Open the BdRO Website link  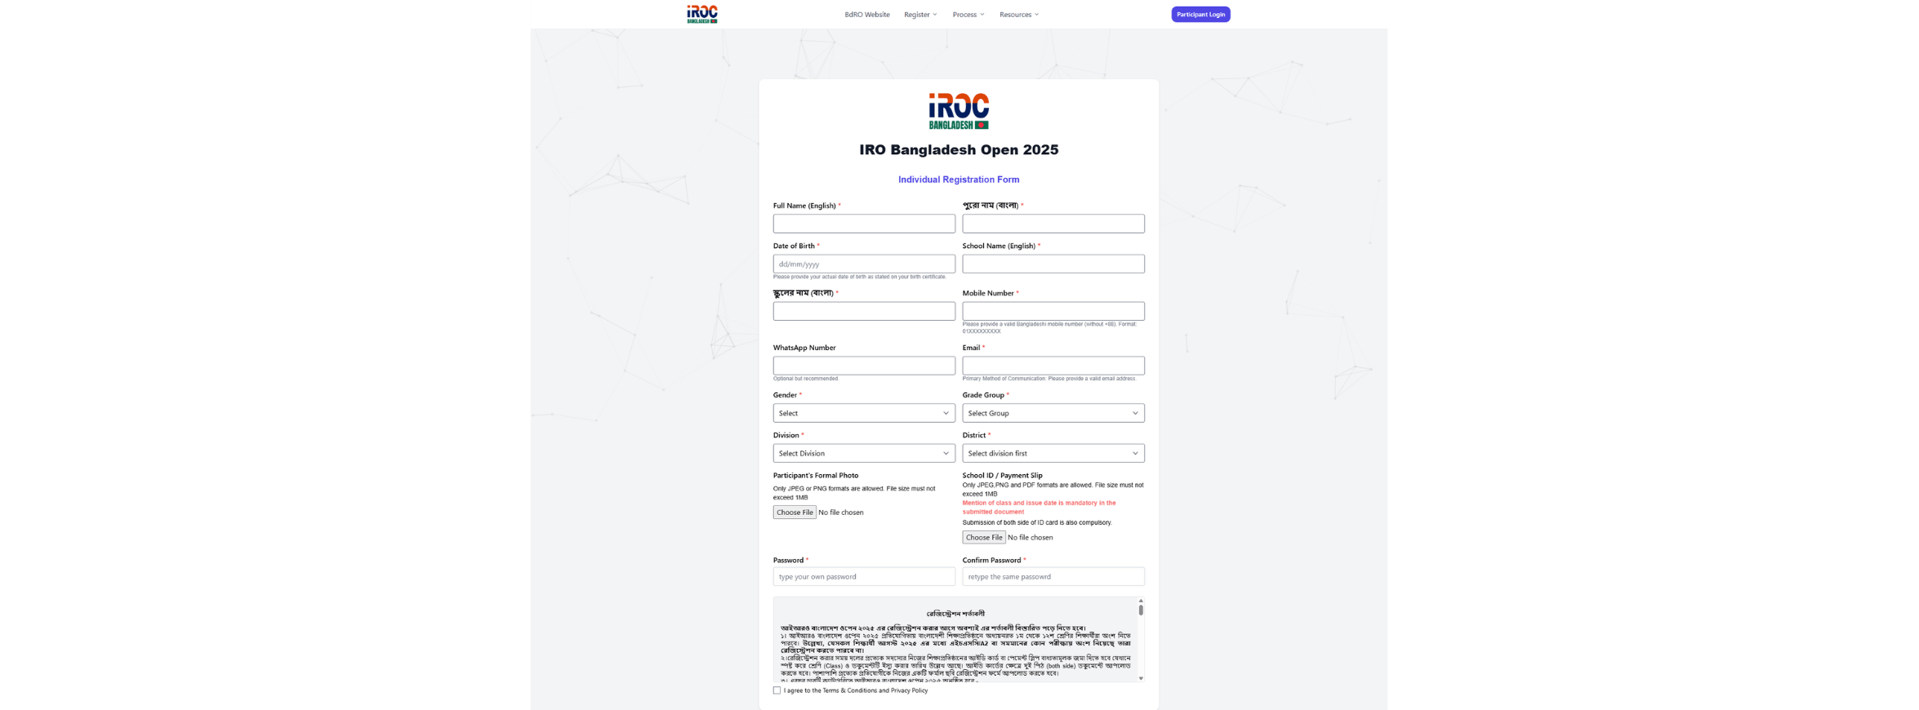[x=866, y=15]
